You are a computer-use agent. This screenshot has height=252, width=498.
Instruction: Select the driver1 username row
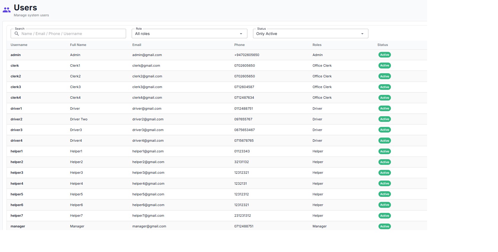(16, 109)
